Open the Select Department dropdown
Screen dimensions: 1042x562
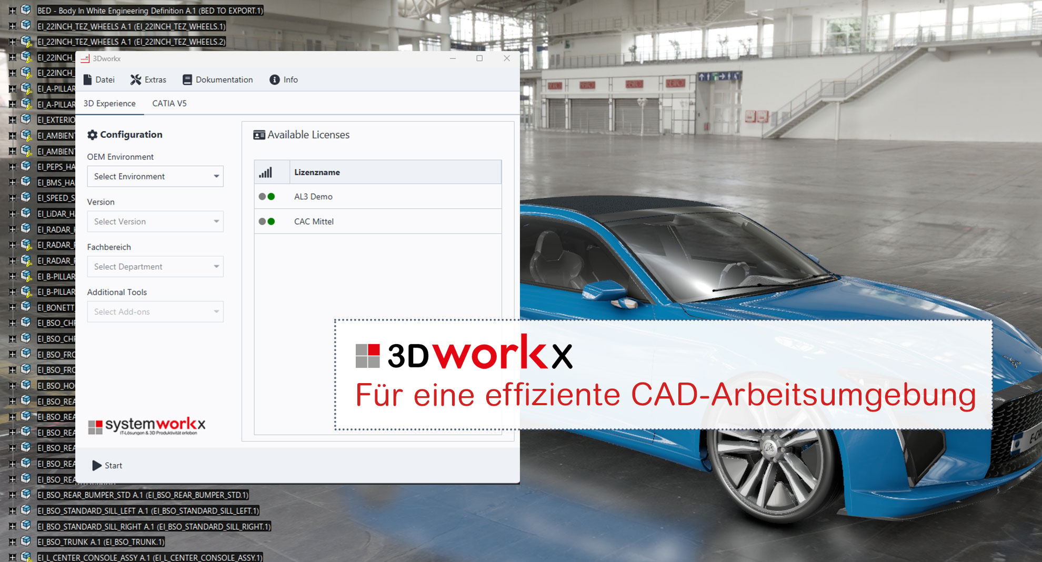pyautogui.click(x=155, y=267)
